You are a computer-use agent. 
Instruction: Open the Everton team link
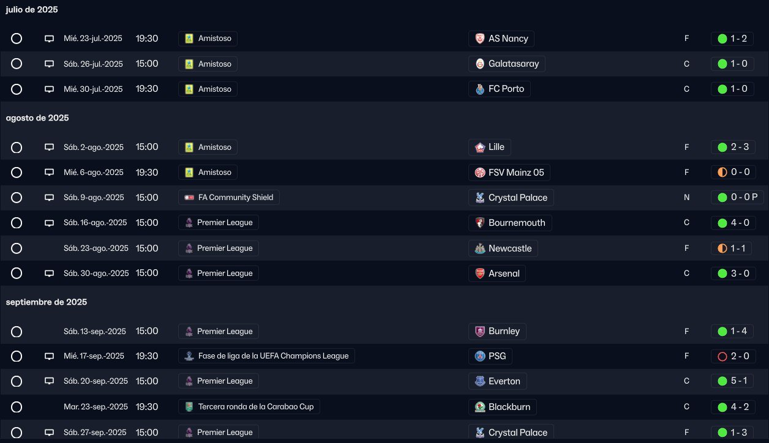coord(504,381)
